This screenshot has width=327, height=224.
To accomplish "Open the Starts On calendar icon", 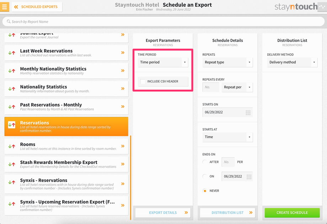I will 248,113.
